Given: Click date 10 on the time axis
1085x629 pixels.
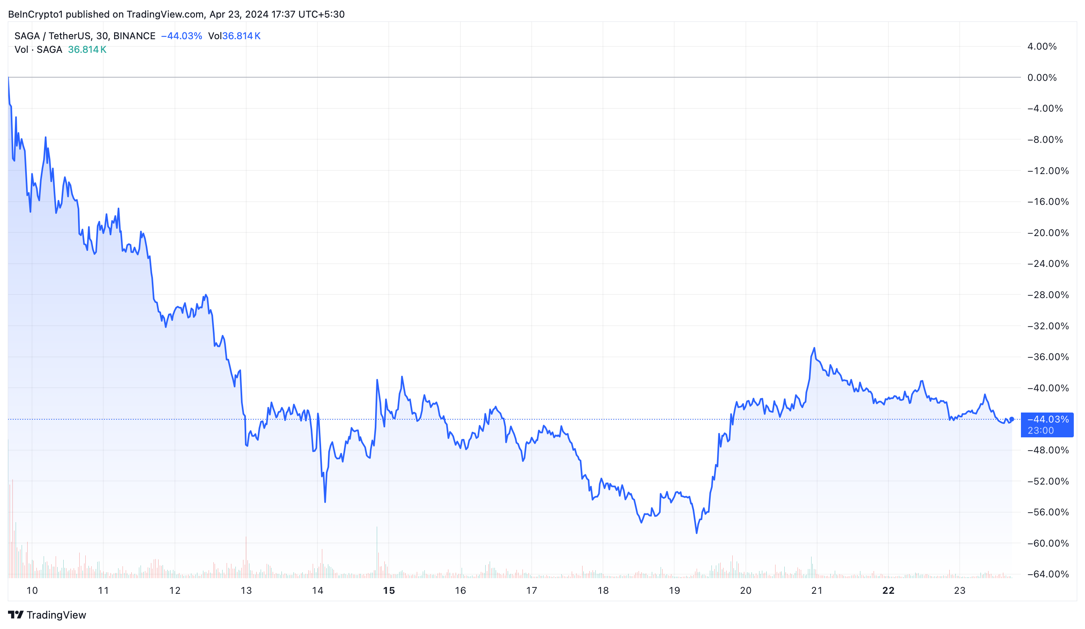Looking at the screenshot, I should [x=32, y=591].
